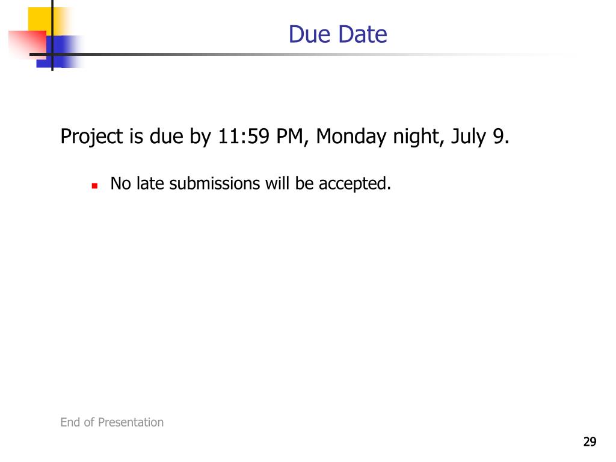Click the word "Date" in the title

363,34
